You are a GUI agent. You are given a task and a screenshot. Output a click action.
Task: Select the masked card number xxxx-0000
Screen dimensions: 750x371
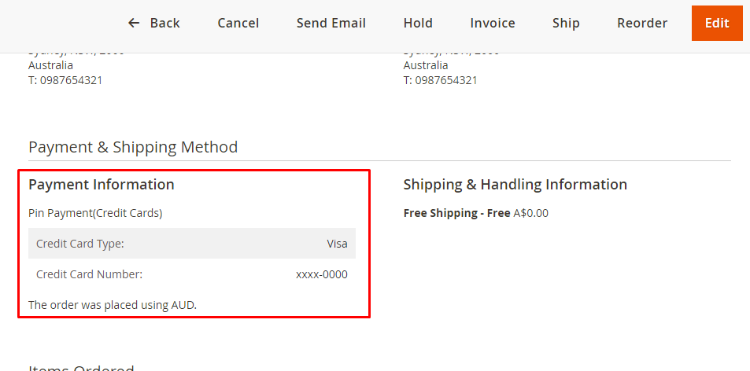click(321, 274)
